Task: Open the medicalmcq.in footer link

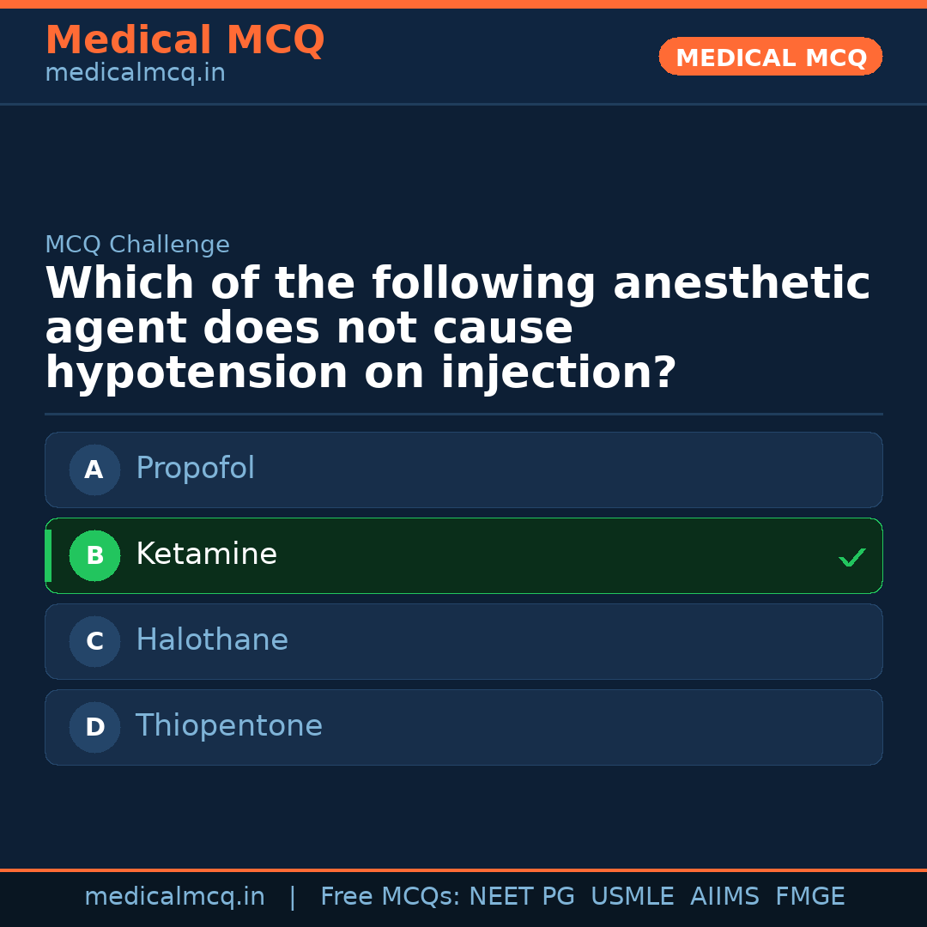Action: (x=174, y=897)
